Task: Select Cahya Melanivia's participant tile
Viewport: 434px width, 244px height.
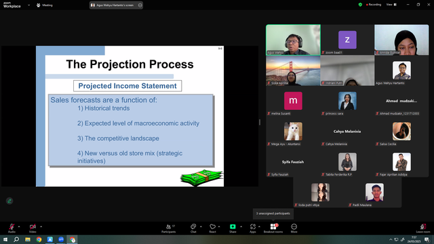Action: click(x=347, y=131)
